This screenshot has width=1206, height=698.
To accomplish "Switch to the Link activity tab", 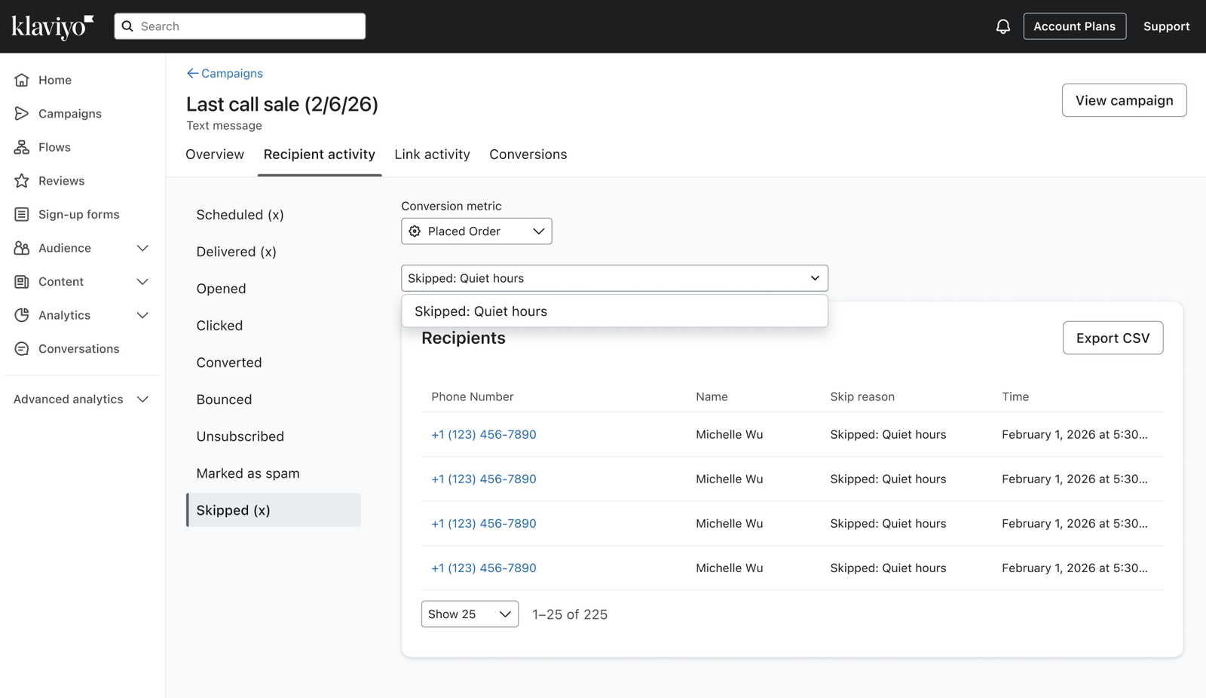I will pos(432,155).
